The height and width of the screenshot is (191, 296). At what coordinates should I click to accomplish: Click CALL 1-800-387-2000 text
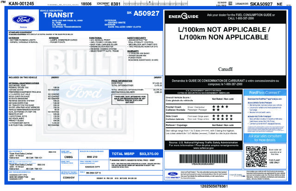coord(240,18)
